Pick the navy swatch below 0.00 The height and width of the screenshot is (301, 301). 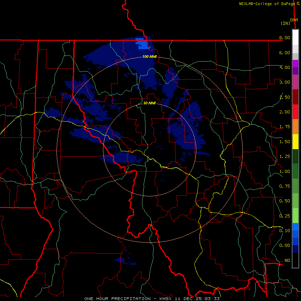(295, 249)
